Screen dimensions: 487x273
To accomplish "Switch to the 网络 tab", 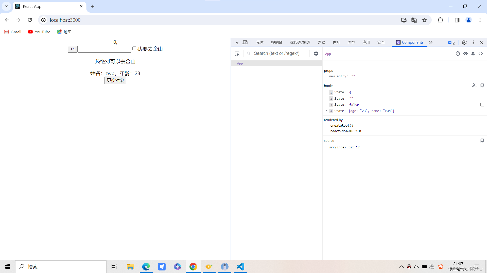I will [321, 42].
